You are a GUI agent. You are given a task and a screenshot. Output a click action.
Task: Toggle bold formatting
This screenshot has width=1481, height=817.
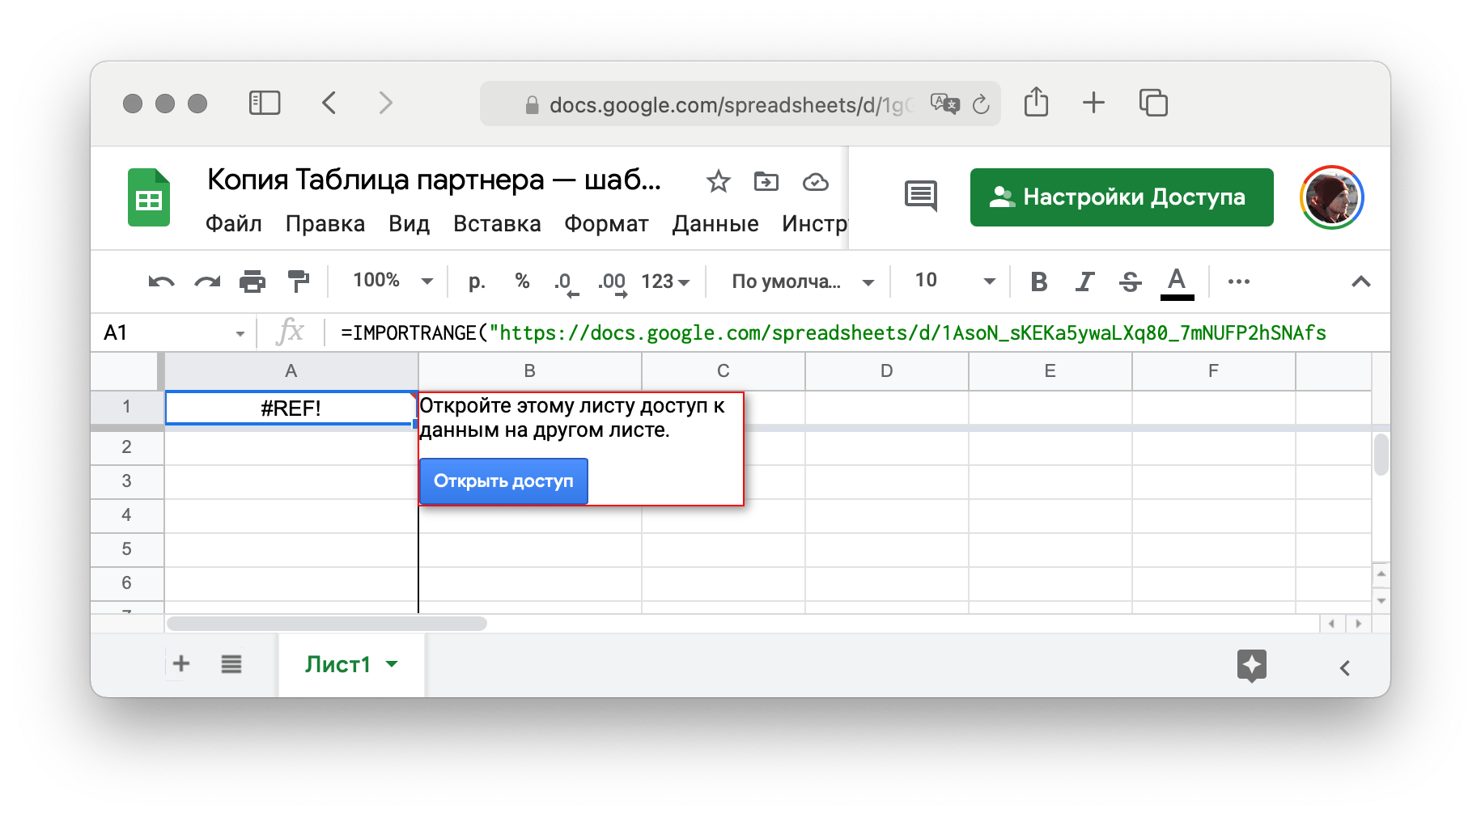click(1038, 281)
